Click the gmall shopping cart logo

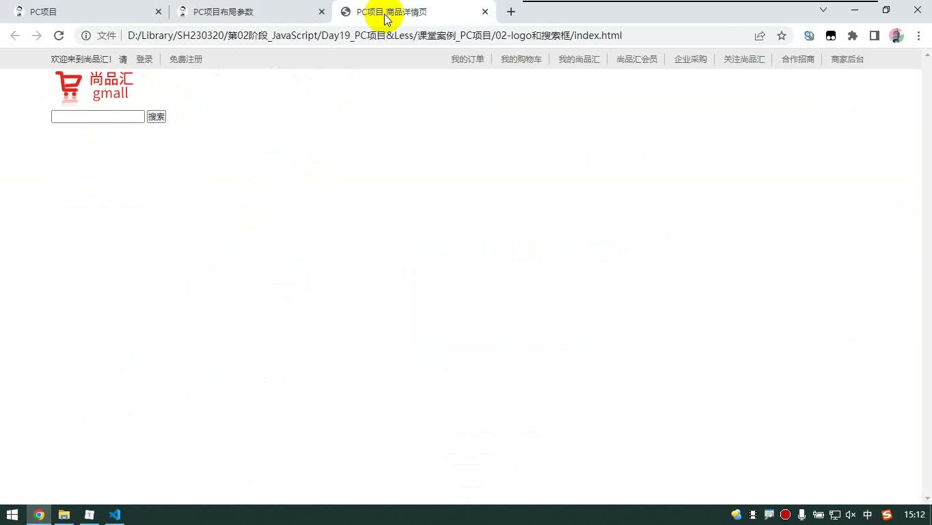click(x=94, y=87)
